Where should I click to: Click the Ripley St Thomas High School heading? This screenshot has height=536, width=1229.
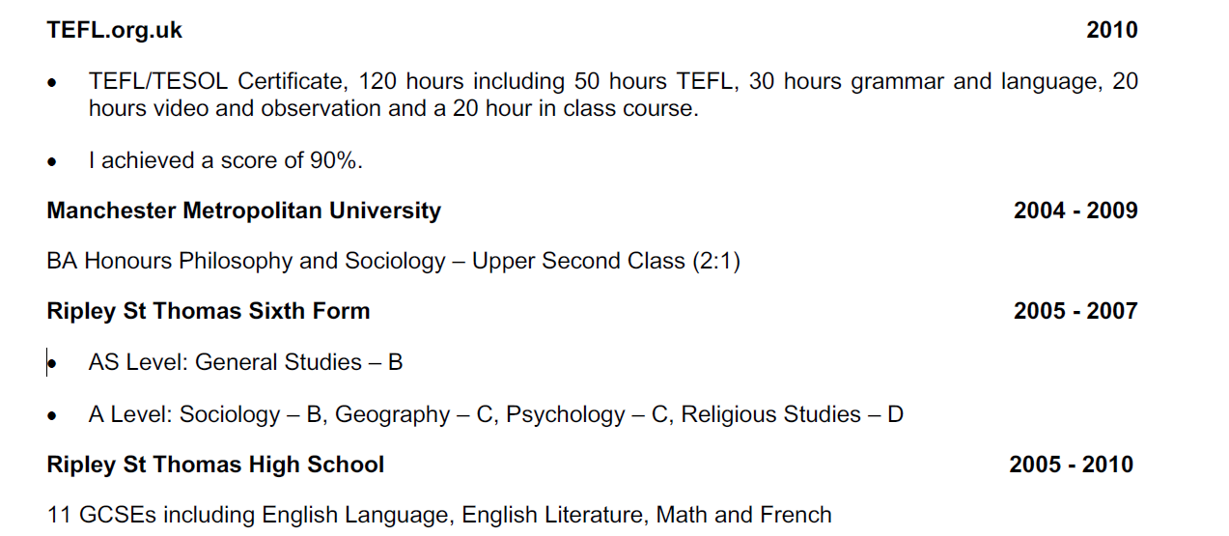pos(215,465)
